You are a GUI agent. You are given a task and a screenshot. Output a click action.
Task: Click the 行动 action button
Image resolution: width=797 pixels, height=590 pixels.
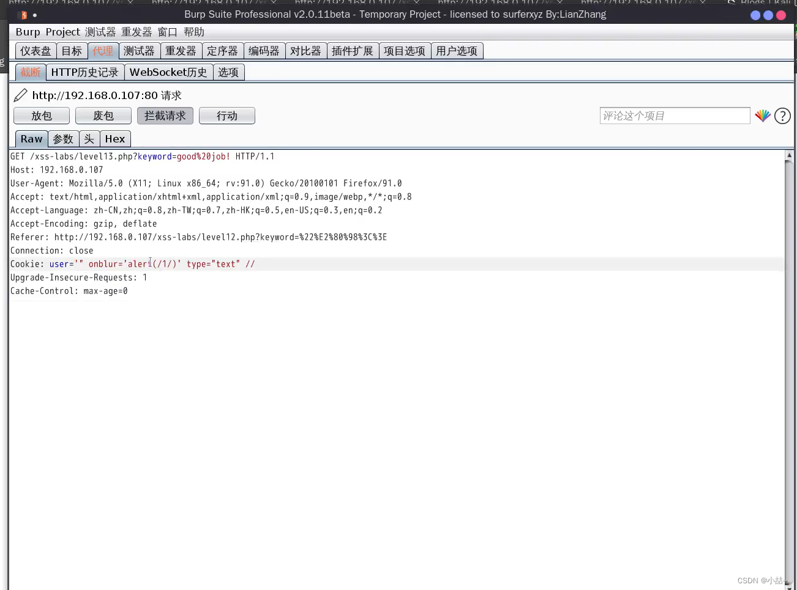(x=227, y=116)
